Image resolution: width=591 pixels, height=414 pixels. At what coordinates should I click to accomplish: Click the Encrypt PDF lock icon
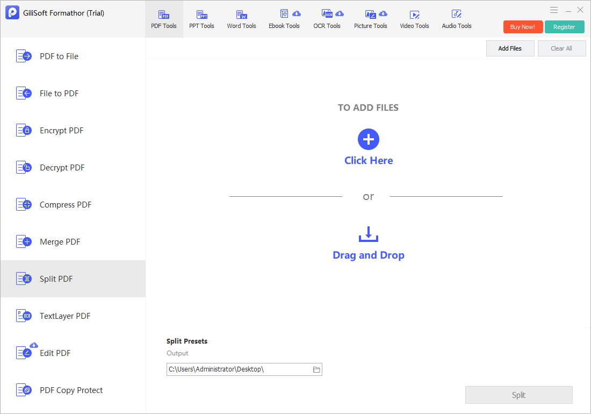point(24,131)
